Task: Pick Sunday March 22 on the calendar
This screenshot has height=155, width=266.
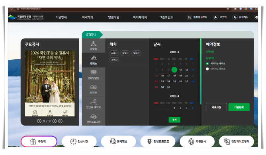Action: [156, 81]
